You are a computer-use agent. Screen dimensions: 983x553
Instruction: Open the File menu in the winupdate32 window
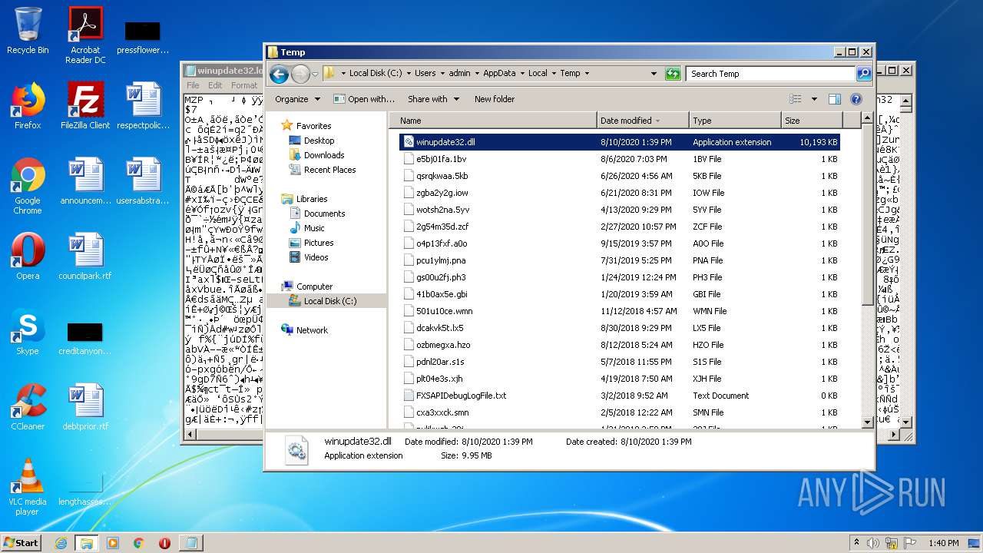[193, 85]
